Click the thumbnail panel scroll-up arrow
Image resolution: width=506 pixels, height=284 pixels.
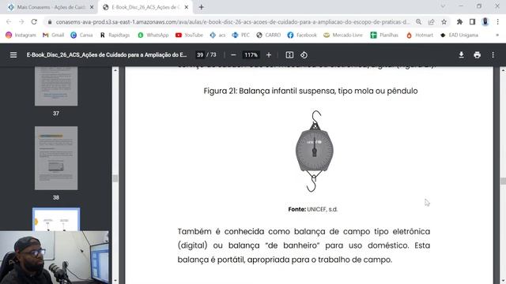coord(115,70)
